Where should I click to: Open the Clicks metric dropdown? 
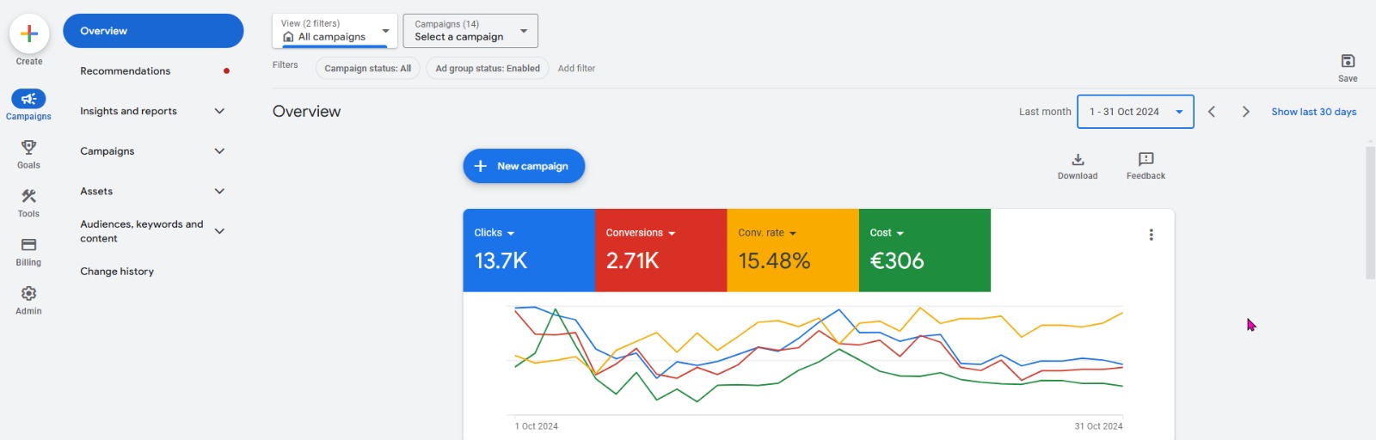point(494,233)
